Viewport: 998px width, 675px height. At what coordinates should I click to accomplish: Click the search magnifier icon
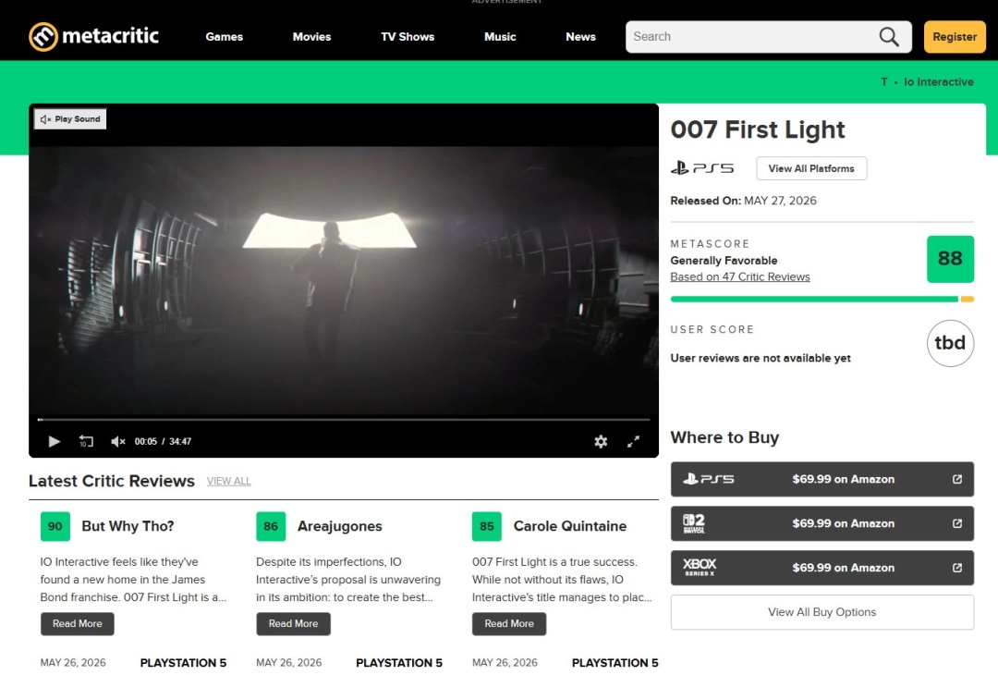pyautogui.click(x=889, y=37)
